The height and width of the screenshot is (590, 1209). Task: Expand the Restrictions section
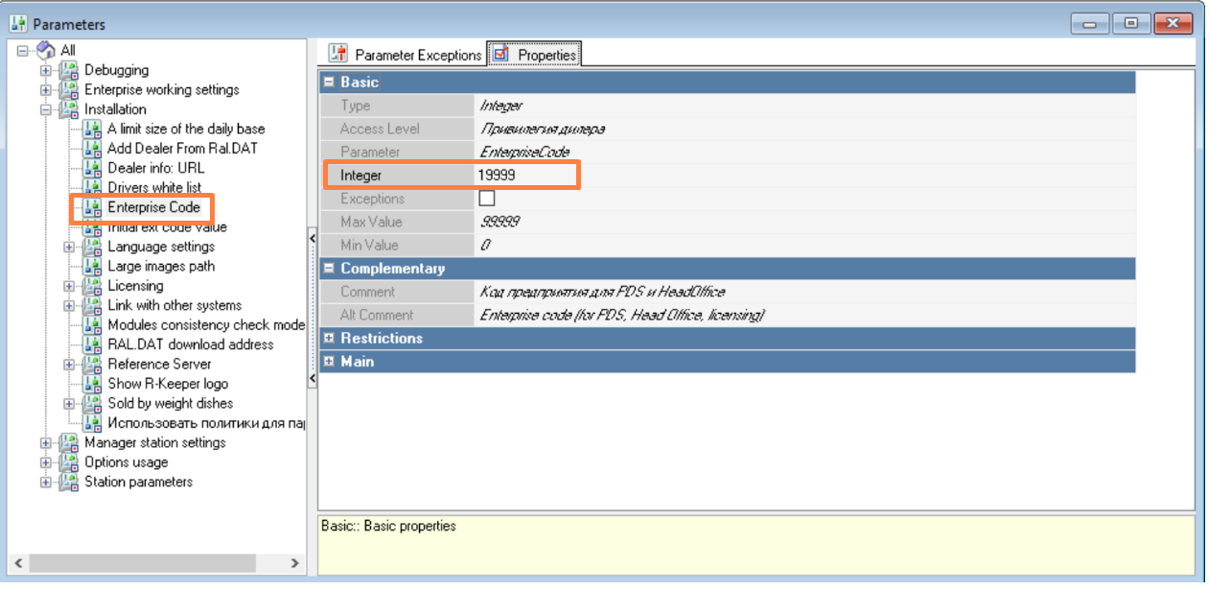pyautogui.click(x=329, y=339)
